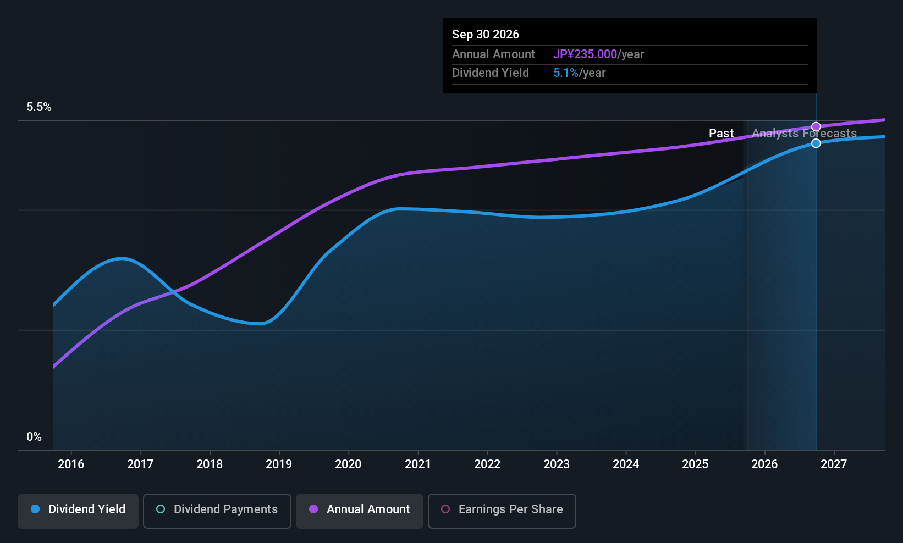Click the blue Dividend Yield legend dot
Screen dimensions: 903x543
coord(35,509)
